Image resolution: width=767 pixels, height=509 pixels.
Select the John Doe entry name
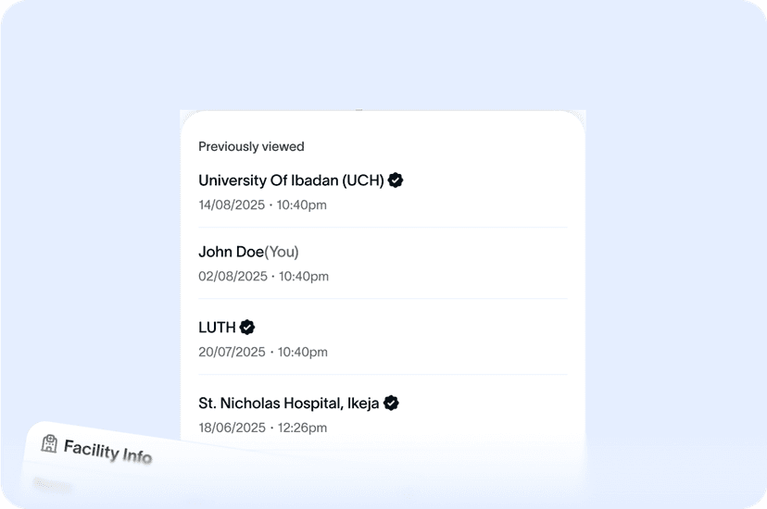coord(231,252)
